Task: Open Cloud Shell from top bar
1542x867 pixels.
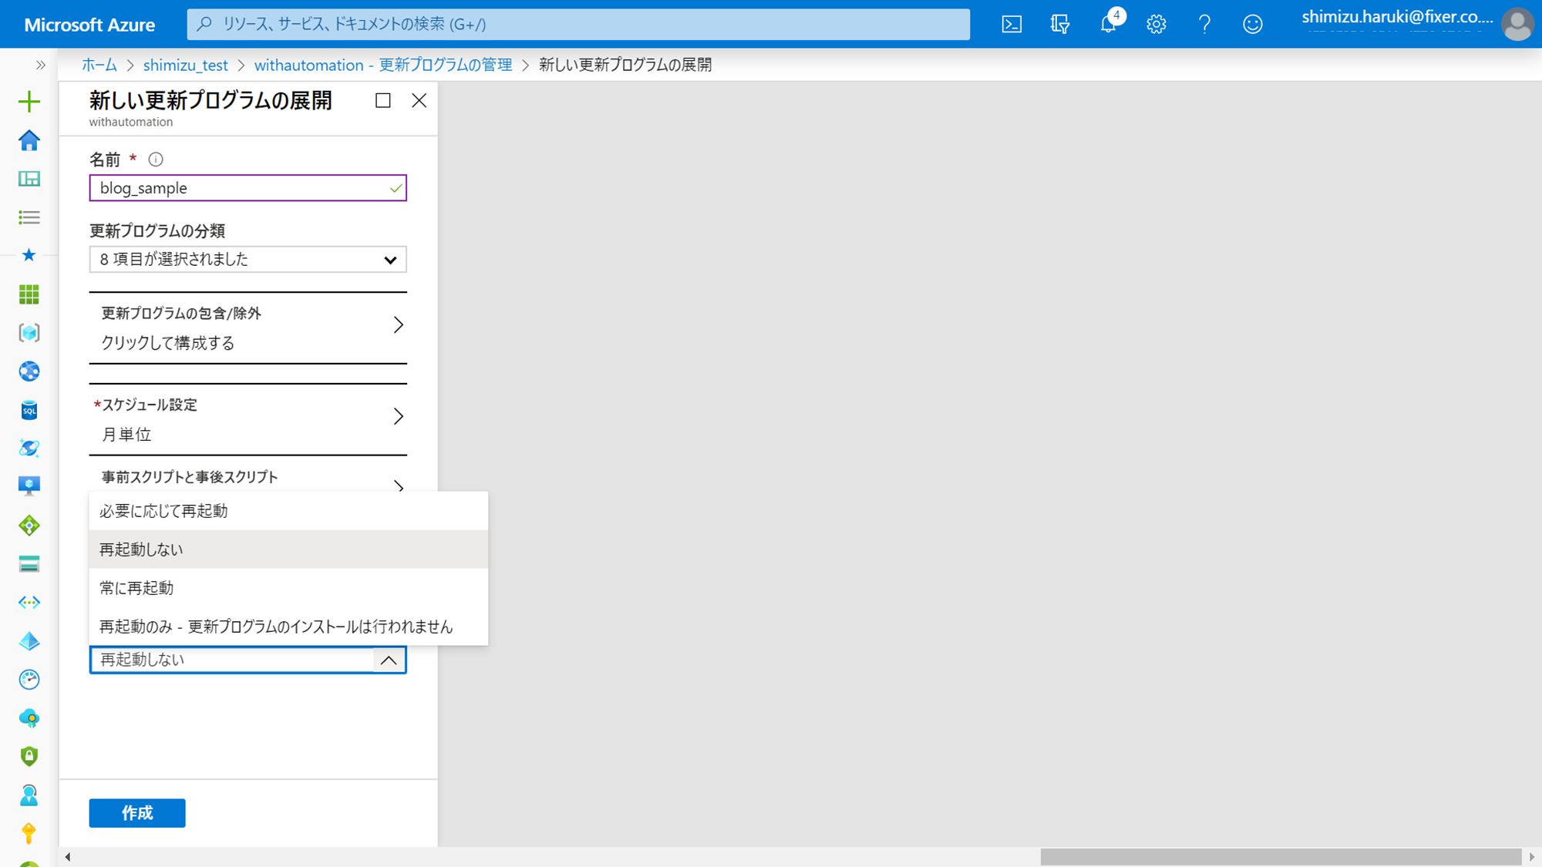Action: tap(1012, 24)
